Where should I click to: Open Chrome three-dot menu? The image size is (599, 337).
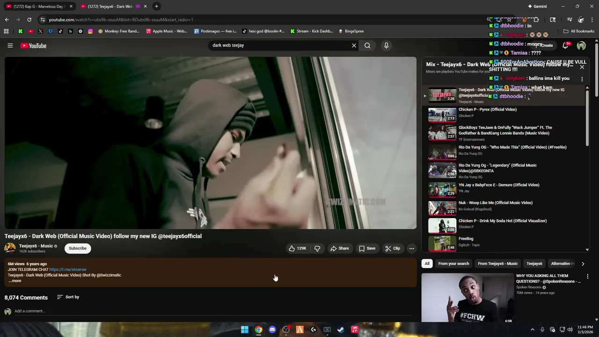(592, 20)
